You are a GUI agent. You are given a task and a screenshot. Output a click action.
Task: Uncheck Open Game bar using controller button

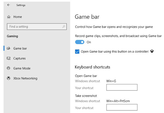point(77,52)
